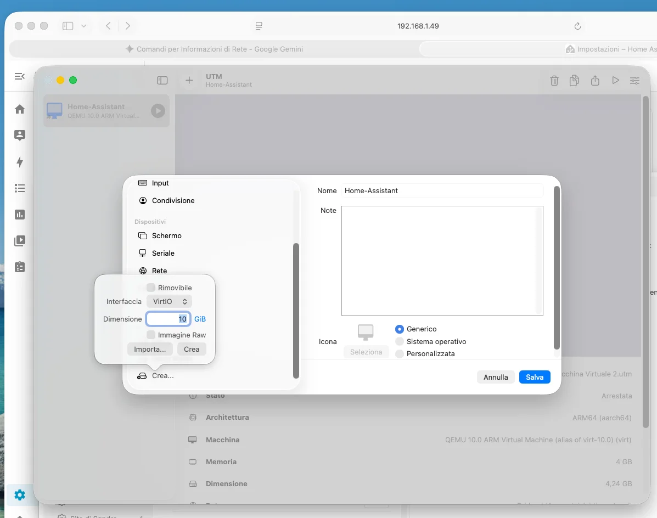The width and height of the screenshot is (657, 518).
Task: Click the Safari back arrow
Action: (x=108, y=26)
